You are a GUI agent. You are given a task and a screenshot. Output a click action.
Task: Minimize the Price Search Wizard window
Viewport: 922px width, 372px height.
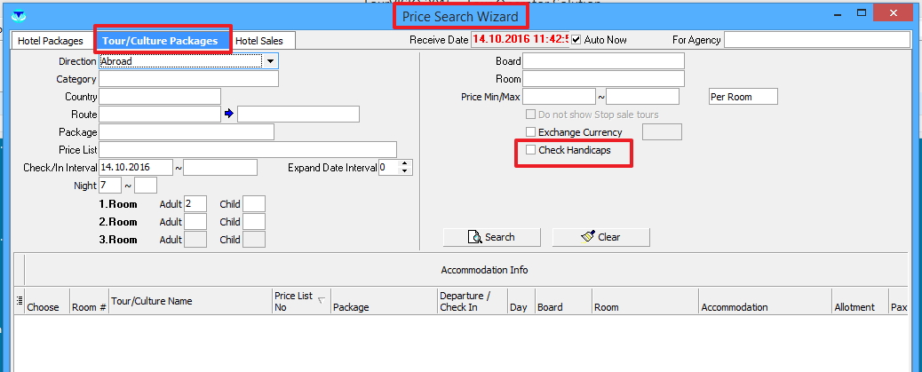click(x=836, y=14)
